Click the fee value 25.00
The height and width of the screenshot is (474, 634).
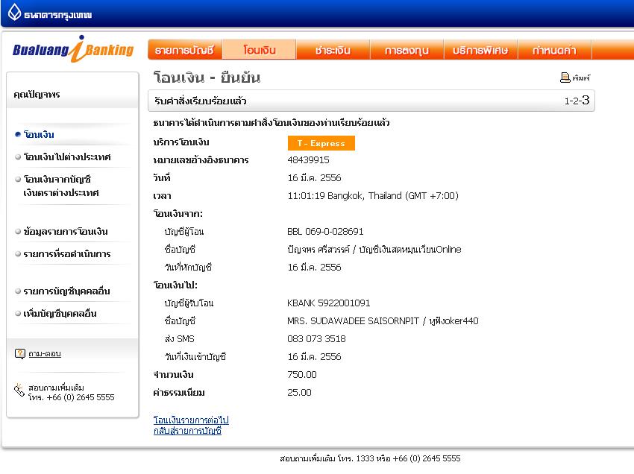[x=299, y=392]
